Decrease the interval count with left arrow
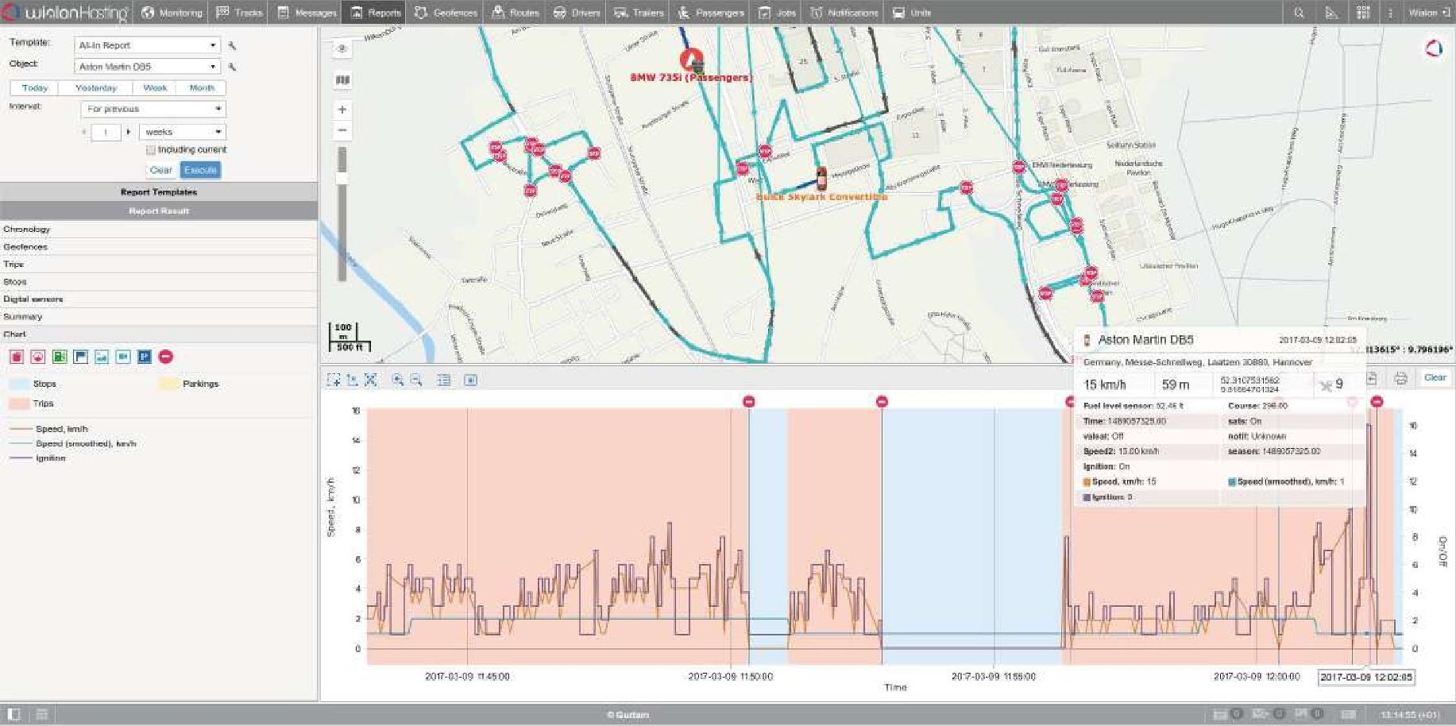Viewport: 1456px width, 726px height. point(84,132)
